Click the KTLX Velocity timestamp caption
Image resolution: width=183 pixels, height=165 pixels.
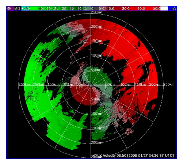pos(133,156)
